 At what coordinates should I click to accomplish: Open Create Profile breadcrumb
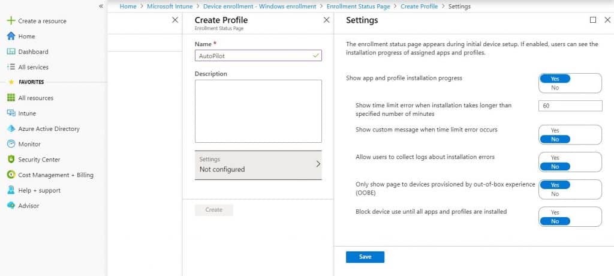point(419,6)
